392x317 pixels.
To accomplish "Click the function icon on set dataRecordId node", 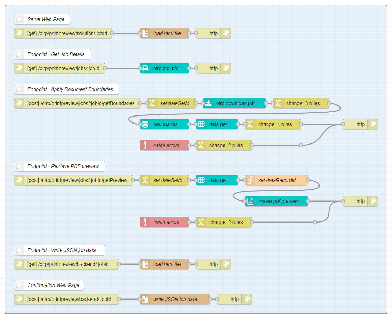I will (x=250, y=180).
